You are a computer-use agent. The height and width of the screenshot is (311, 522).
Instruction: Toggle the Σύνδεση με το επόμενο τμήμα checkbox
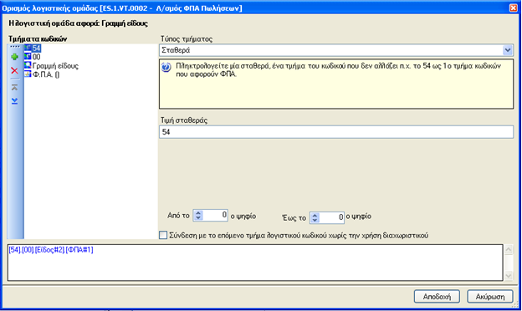163,235
